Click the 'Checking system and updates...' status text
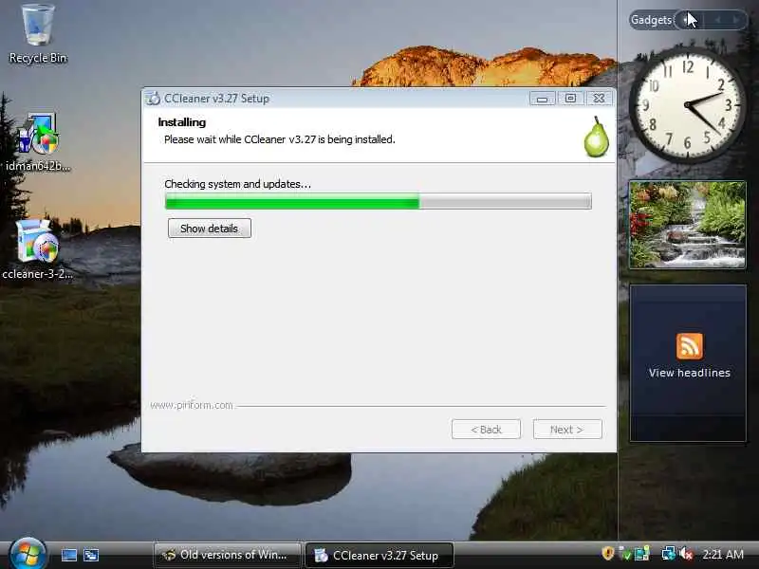 pos(238,184)
